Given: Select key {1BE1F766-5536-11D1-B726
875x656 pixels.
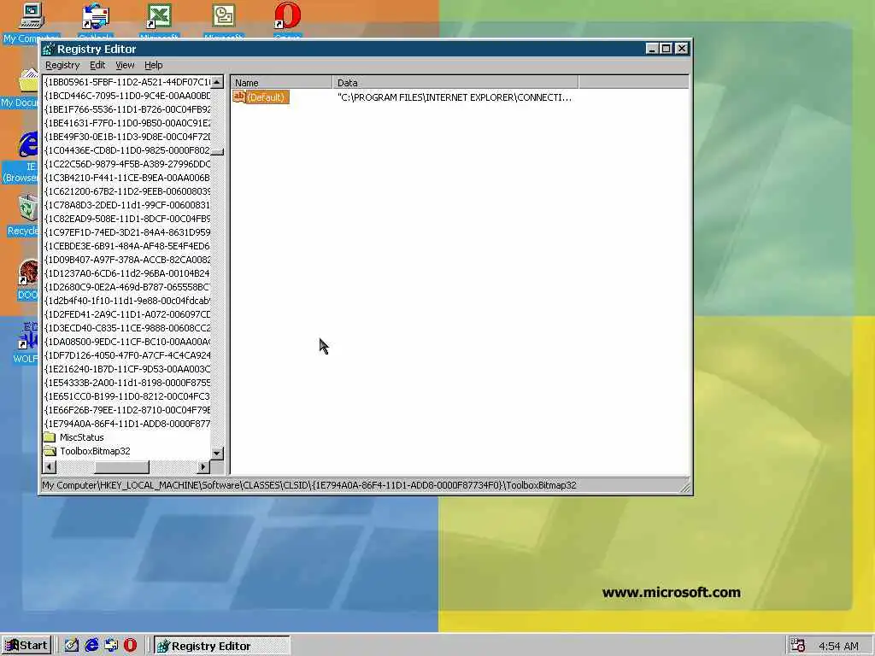Looking at the screenshot, I should point(127,109).
